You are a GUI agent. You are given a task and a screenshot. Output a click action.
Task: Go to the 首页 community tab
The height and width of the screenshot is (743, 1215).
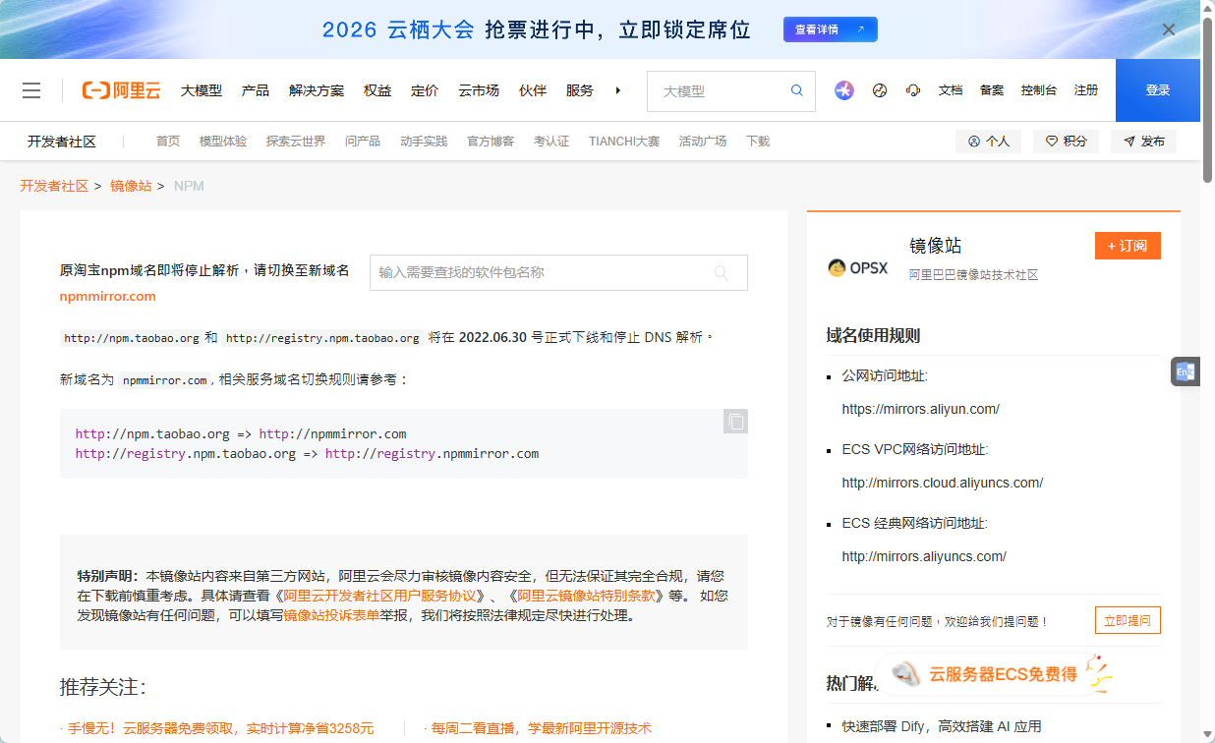[x=168, y=142]
